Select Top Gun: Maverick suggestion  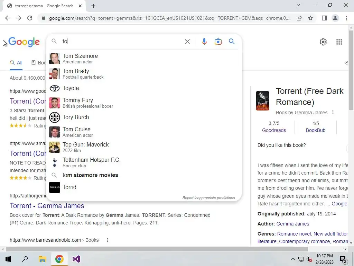click(144, 147)
